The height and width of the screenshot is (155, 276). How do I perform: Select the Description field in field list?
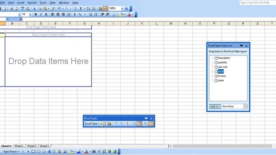(224, 58)
